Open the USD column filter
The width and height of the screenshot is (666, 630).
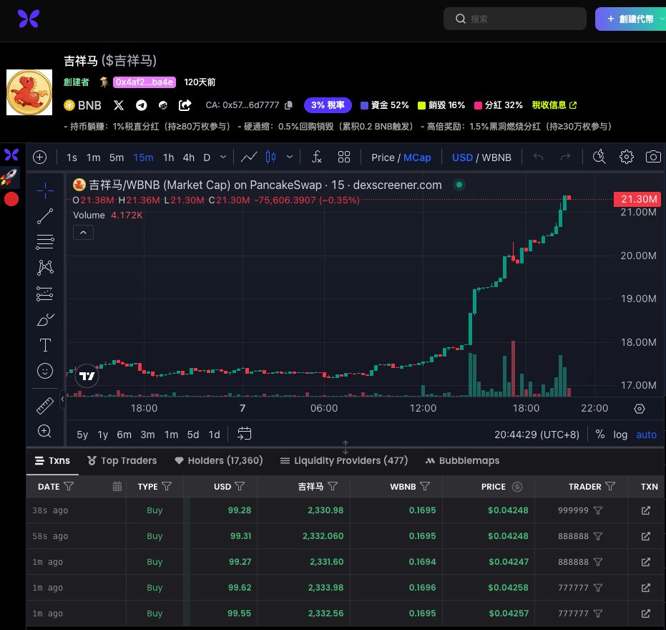click(240, 486)
